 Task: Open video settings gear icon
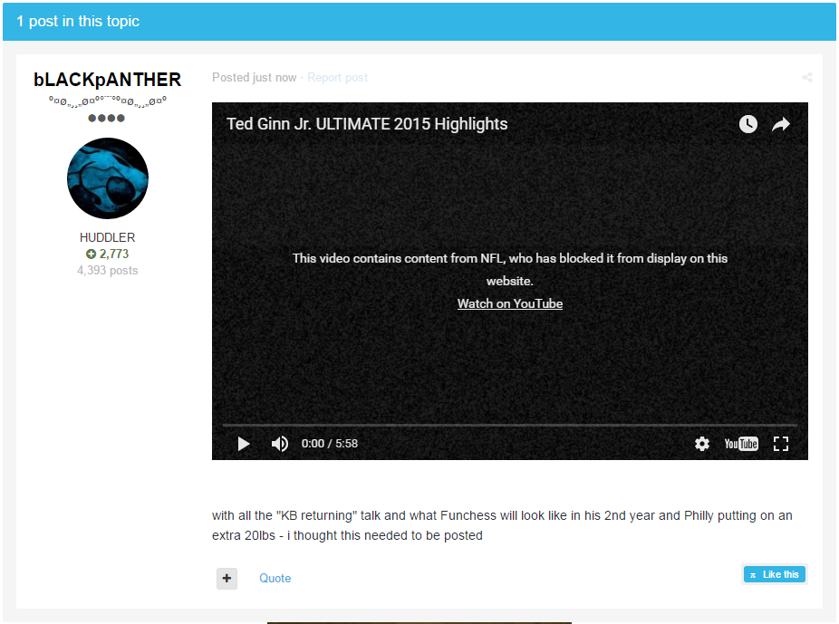[702, 444]
